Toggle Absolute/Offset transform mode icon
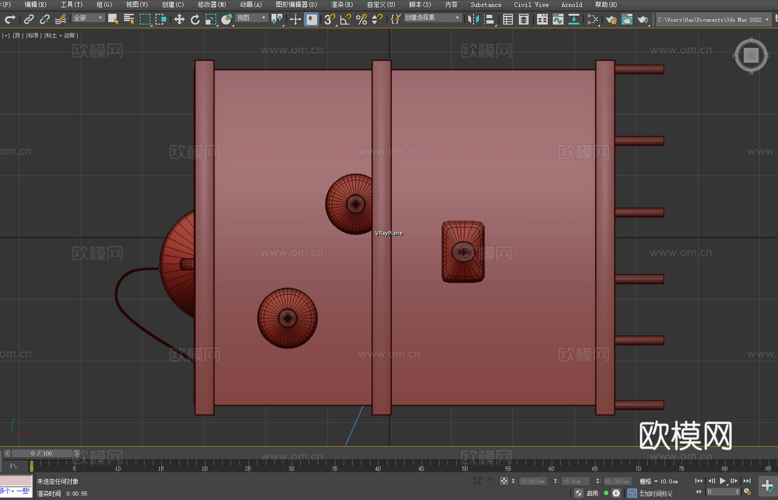Viewport: 778px width, 500px height. pyautogui.click(x=504, y=481)
